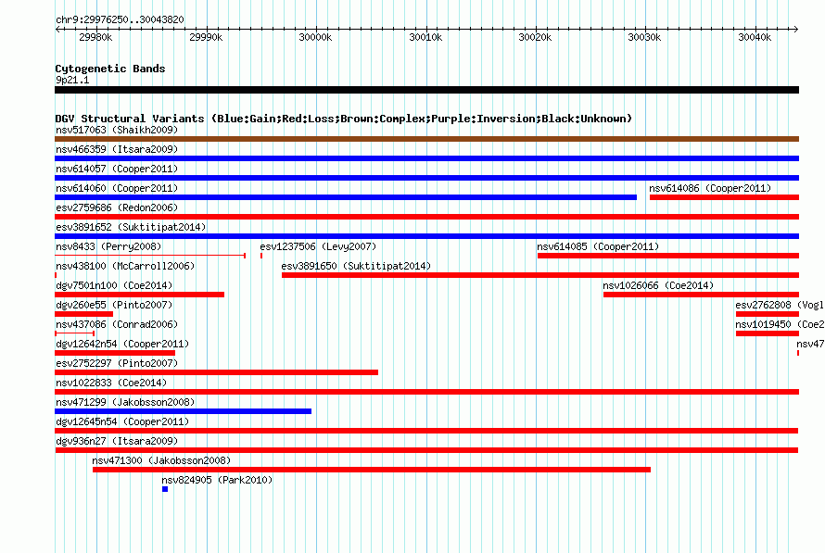Select the black 9p21.1 cytogenetic band bar
Screen dimensions: 825x553
pos(426,90)
